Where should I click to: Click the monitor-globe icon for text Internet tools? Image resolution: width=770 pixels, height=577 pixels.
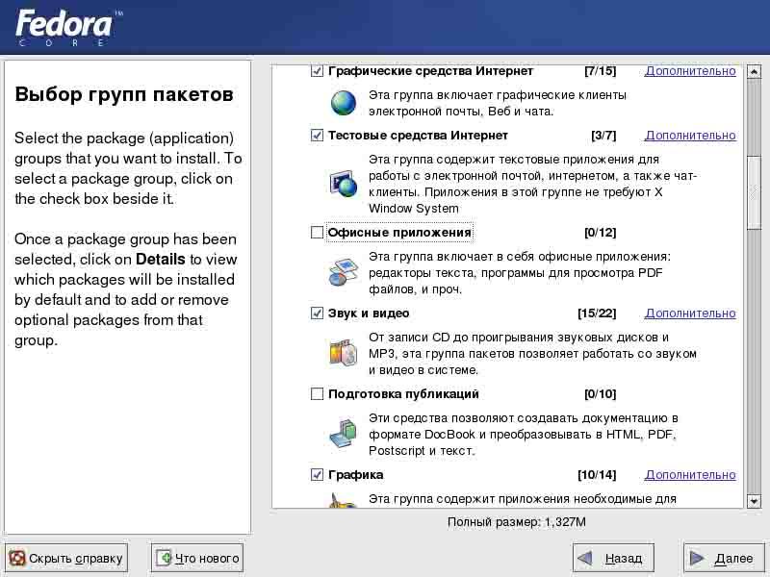coord(344,183)
